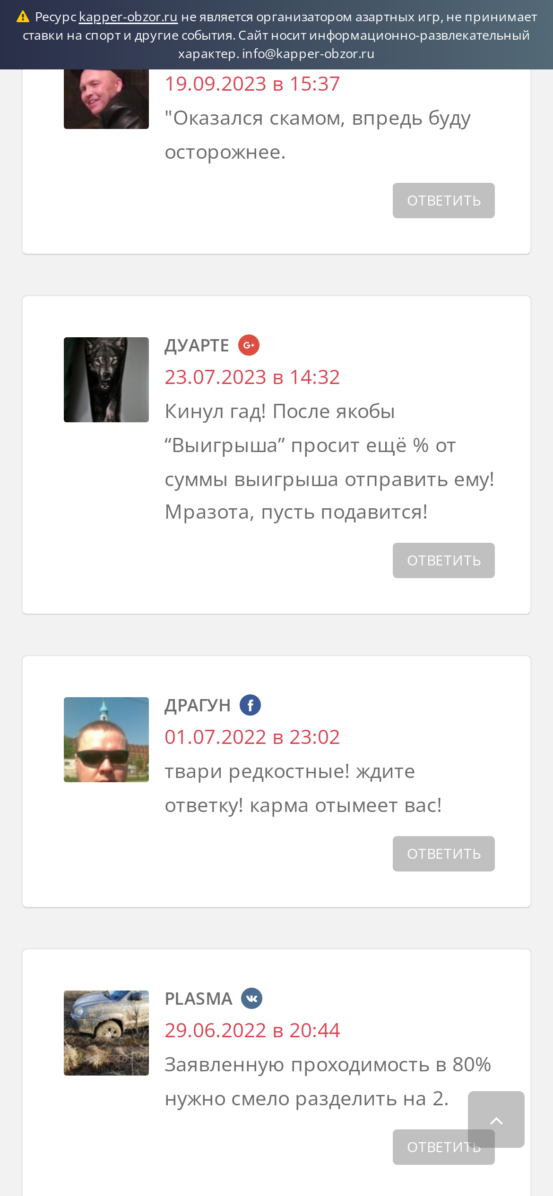Open PLASMA's muddy car avatar

point(106,1033)
